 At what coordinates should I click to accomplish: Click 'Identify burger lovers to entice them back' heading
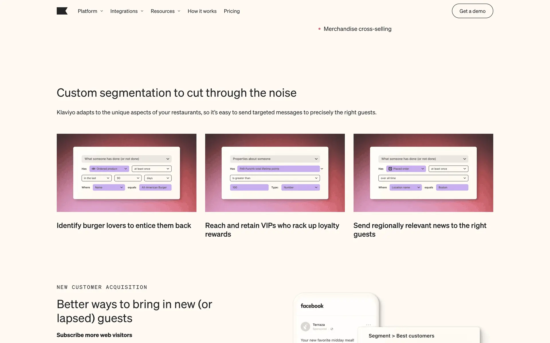click(124, 226)
